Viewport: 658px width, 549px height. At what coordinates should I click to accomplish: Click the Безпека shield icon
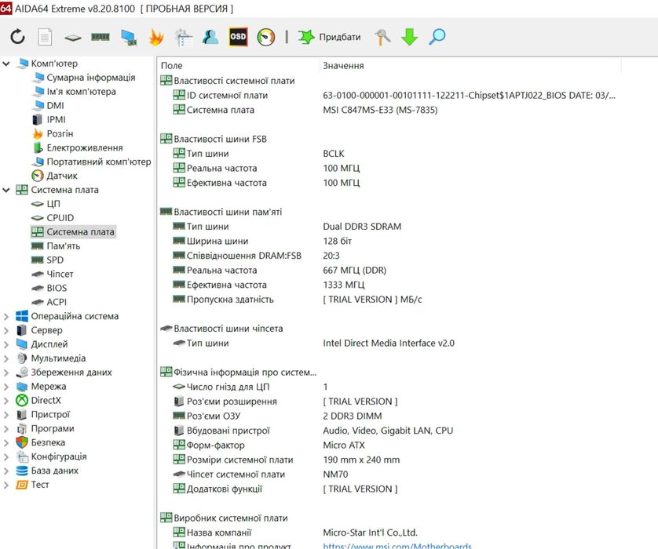pyautogui.click(x=22, y=442)
